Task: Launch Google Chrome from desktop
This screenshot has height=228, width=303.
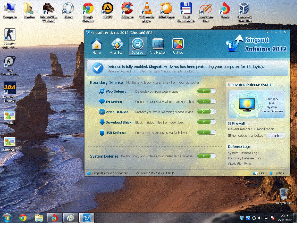Action: pos(88,12)
